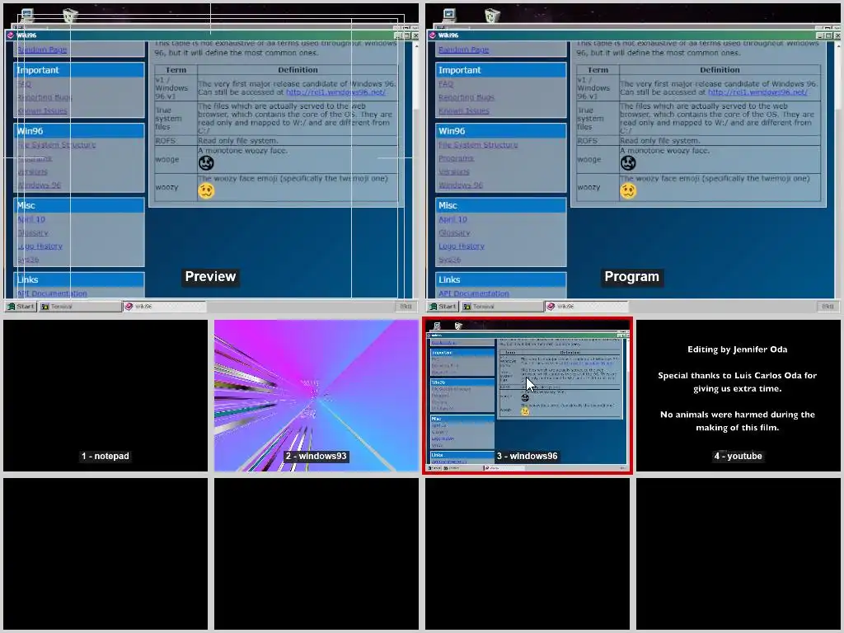The width and height of the screenshot is (844, 633).
Task: Open Known Issues link in Program
Action: (x=464, y=111)
